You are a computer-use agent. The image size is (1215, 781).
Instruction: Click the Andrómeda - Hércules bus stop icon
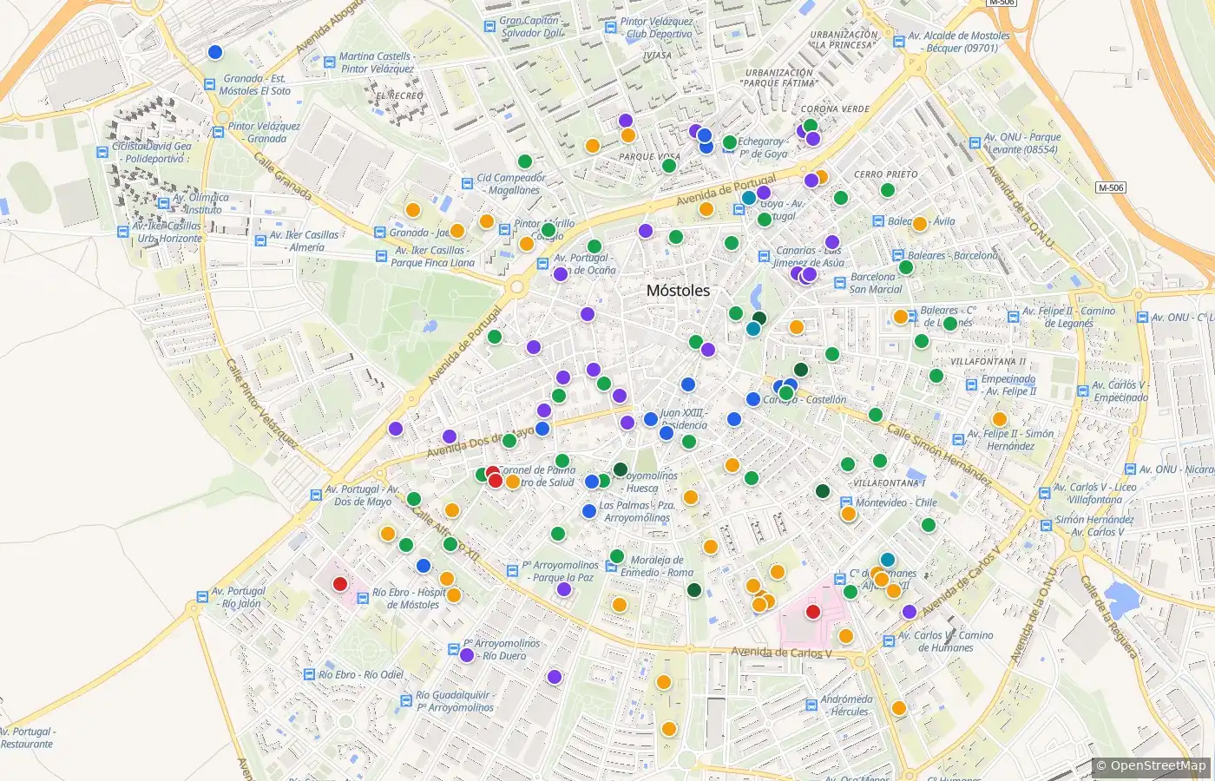(x=811, y=705)
